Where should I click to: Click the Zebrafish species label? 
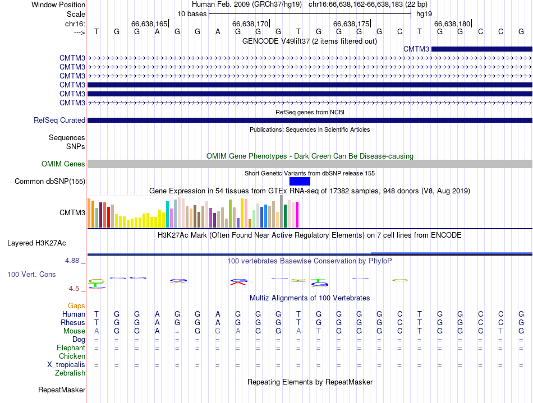(70, 373)
